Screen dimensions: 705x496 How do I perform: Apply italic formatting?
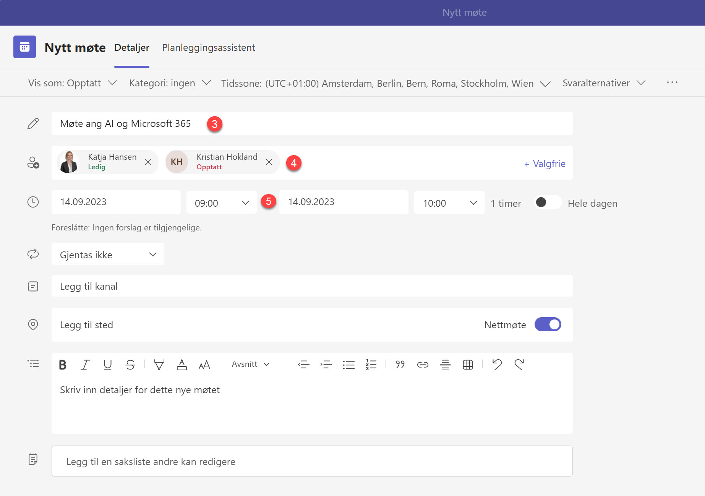pos(84,364)
